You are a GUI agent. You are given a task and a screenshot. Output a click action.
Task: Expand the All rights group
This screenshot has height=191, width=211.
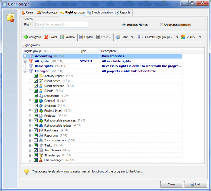click(x=25, y=61)
